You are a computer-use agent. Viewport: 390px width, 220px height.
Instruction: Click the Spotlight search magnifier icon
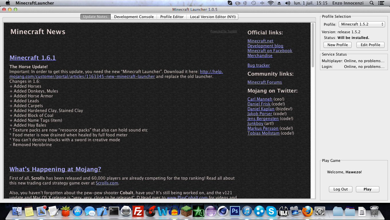pyautogui.click(x=372, y=3)
